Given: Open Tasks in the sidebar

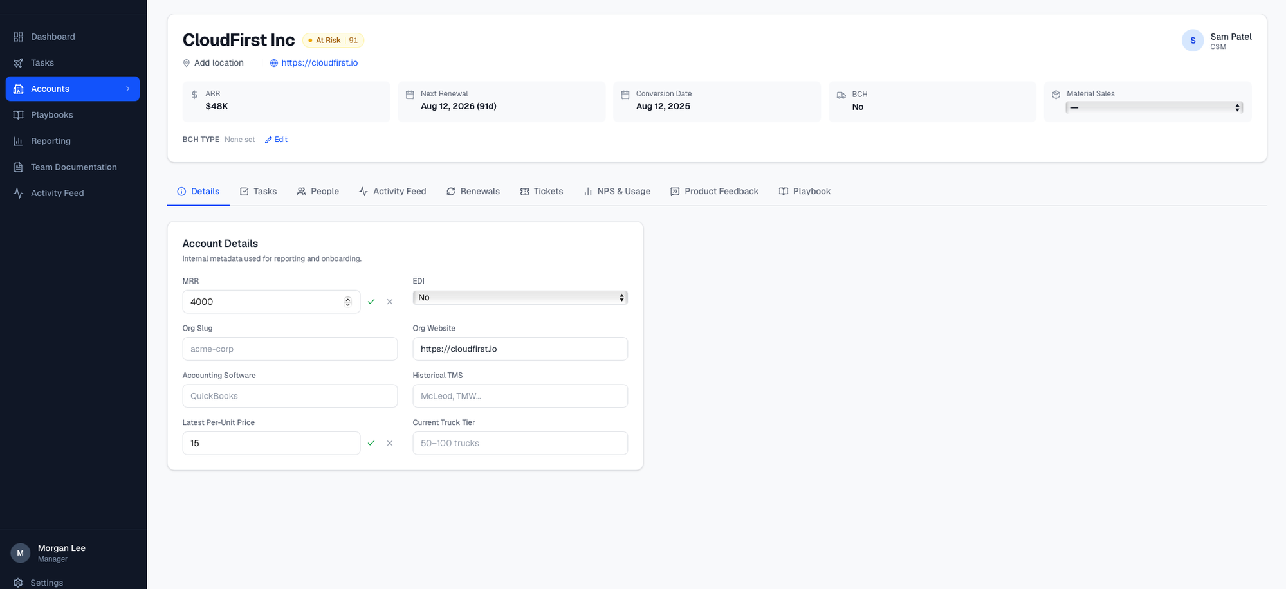Looking at the screenshot, I should [73, 62].
